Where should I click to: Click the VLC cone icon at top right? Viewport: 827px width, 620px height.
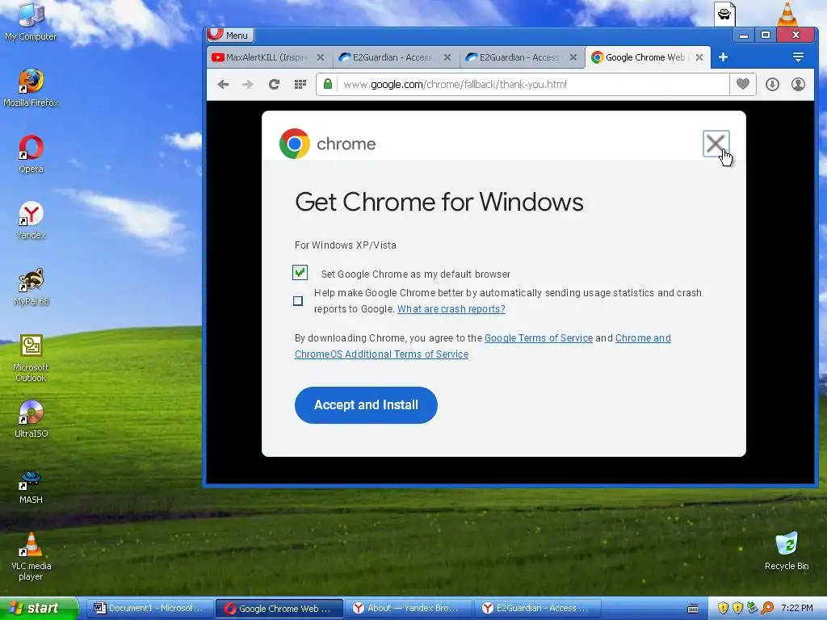787,13
